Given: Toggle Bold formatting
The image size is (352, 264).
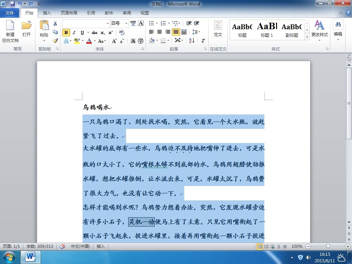Looking at the screenshot, I should (x=66, y=33).
